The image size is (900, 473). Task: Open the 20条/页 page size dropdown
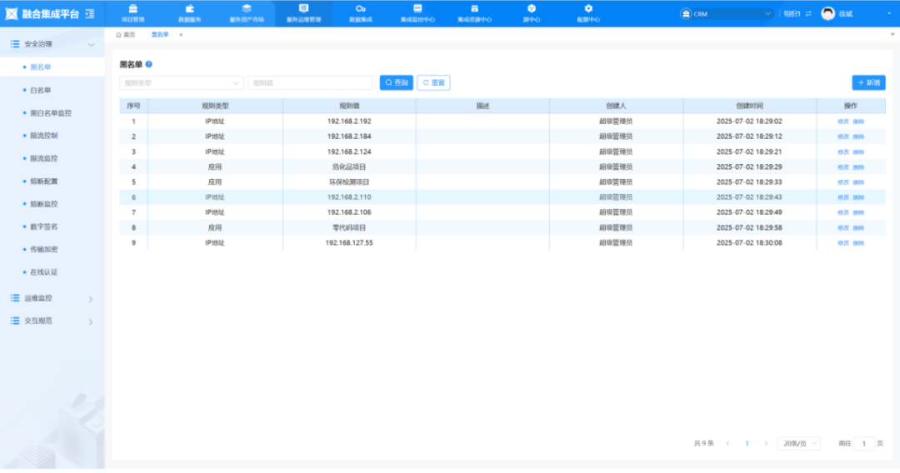tap(798, 444)
